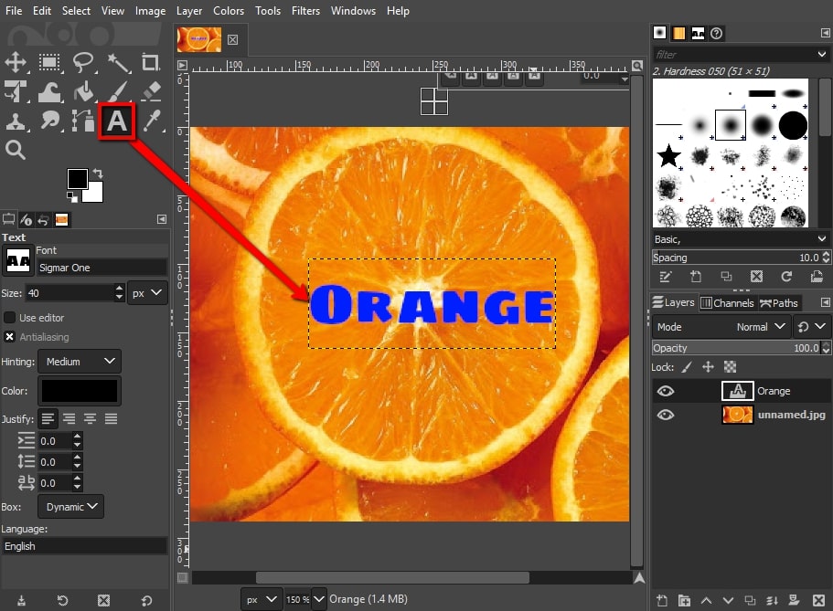833x611 pixels.
Task: Click the Lower layer arrow button
Action: (729, 600)
